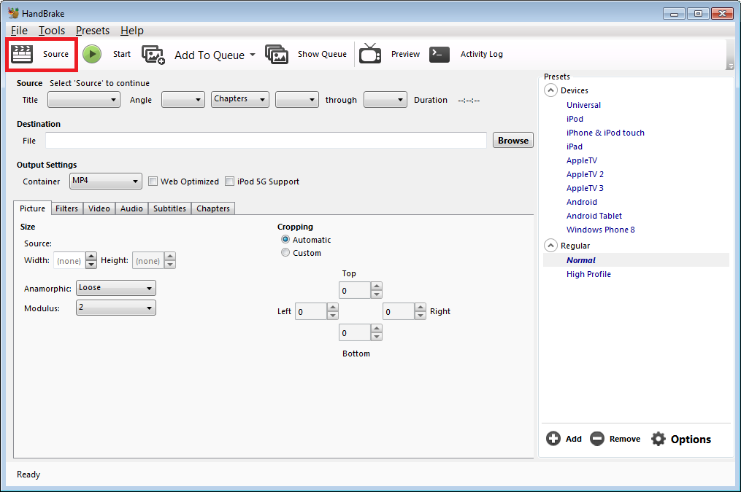Screen dimensions: 741x492
Task: Switch to the Filters tab
Action: [66, 208]
